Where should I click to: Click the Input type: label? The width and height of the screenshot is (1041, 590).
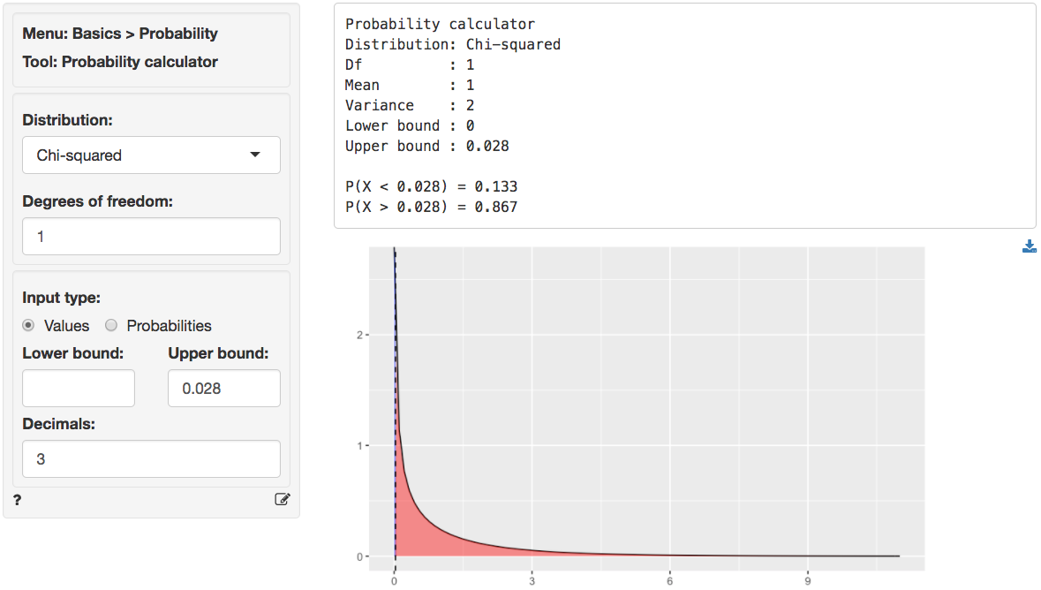[x=61, y=298]
